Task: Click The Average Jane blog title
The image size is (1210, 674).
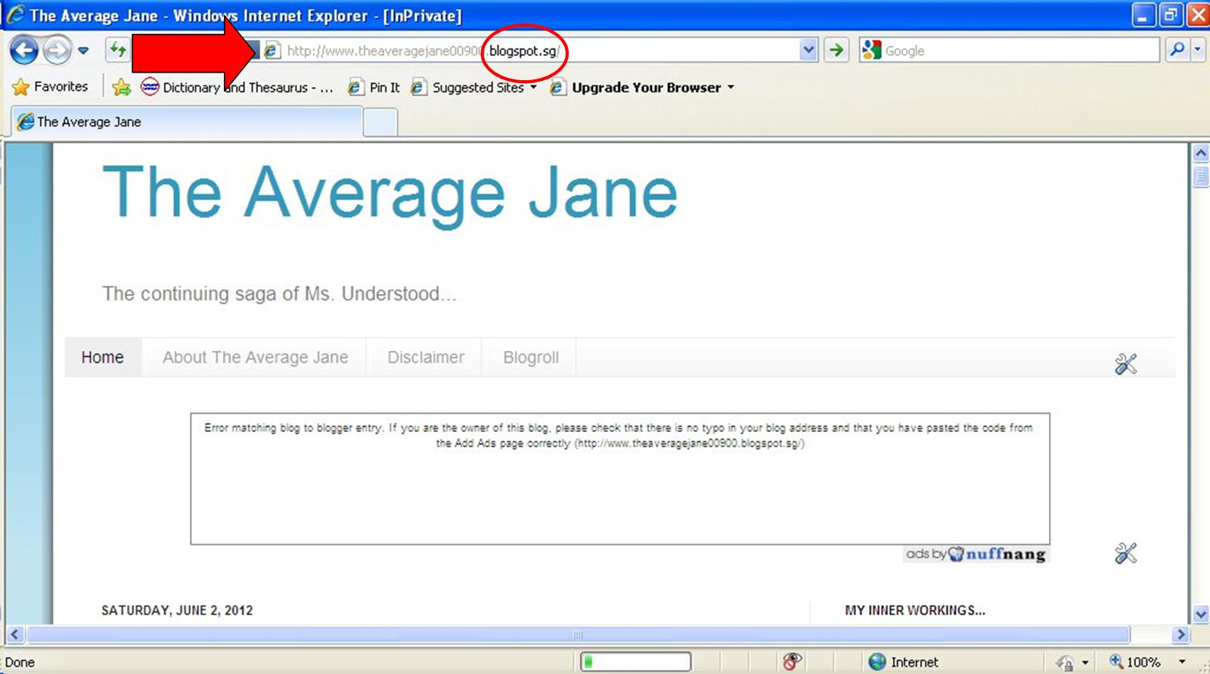Action: coord(389,194)
